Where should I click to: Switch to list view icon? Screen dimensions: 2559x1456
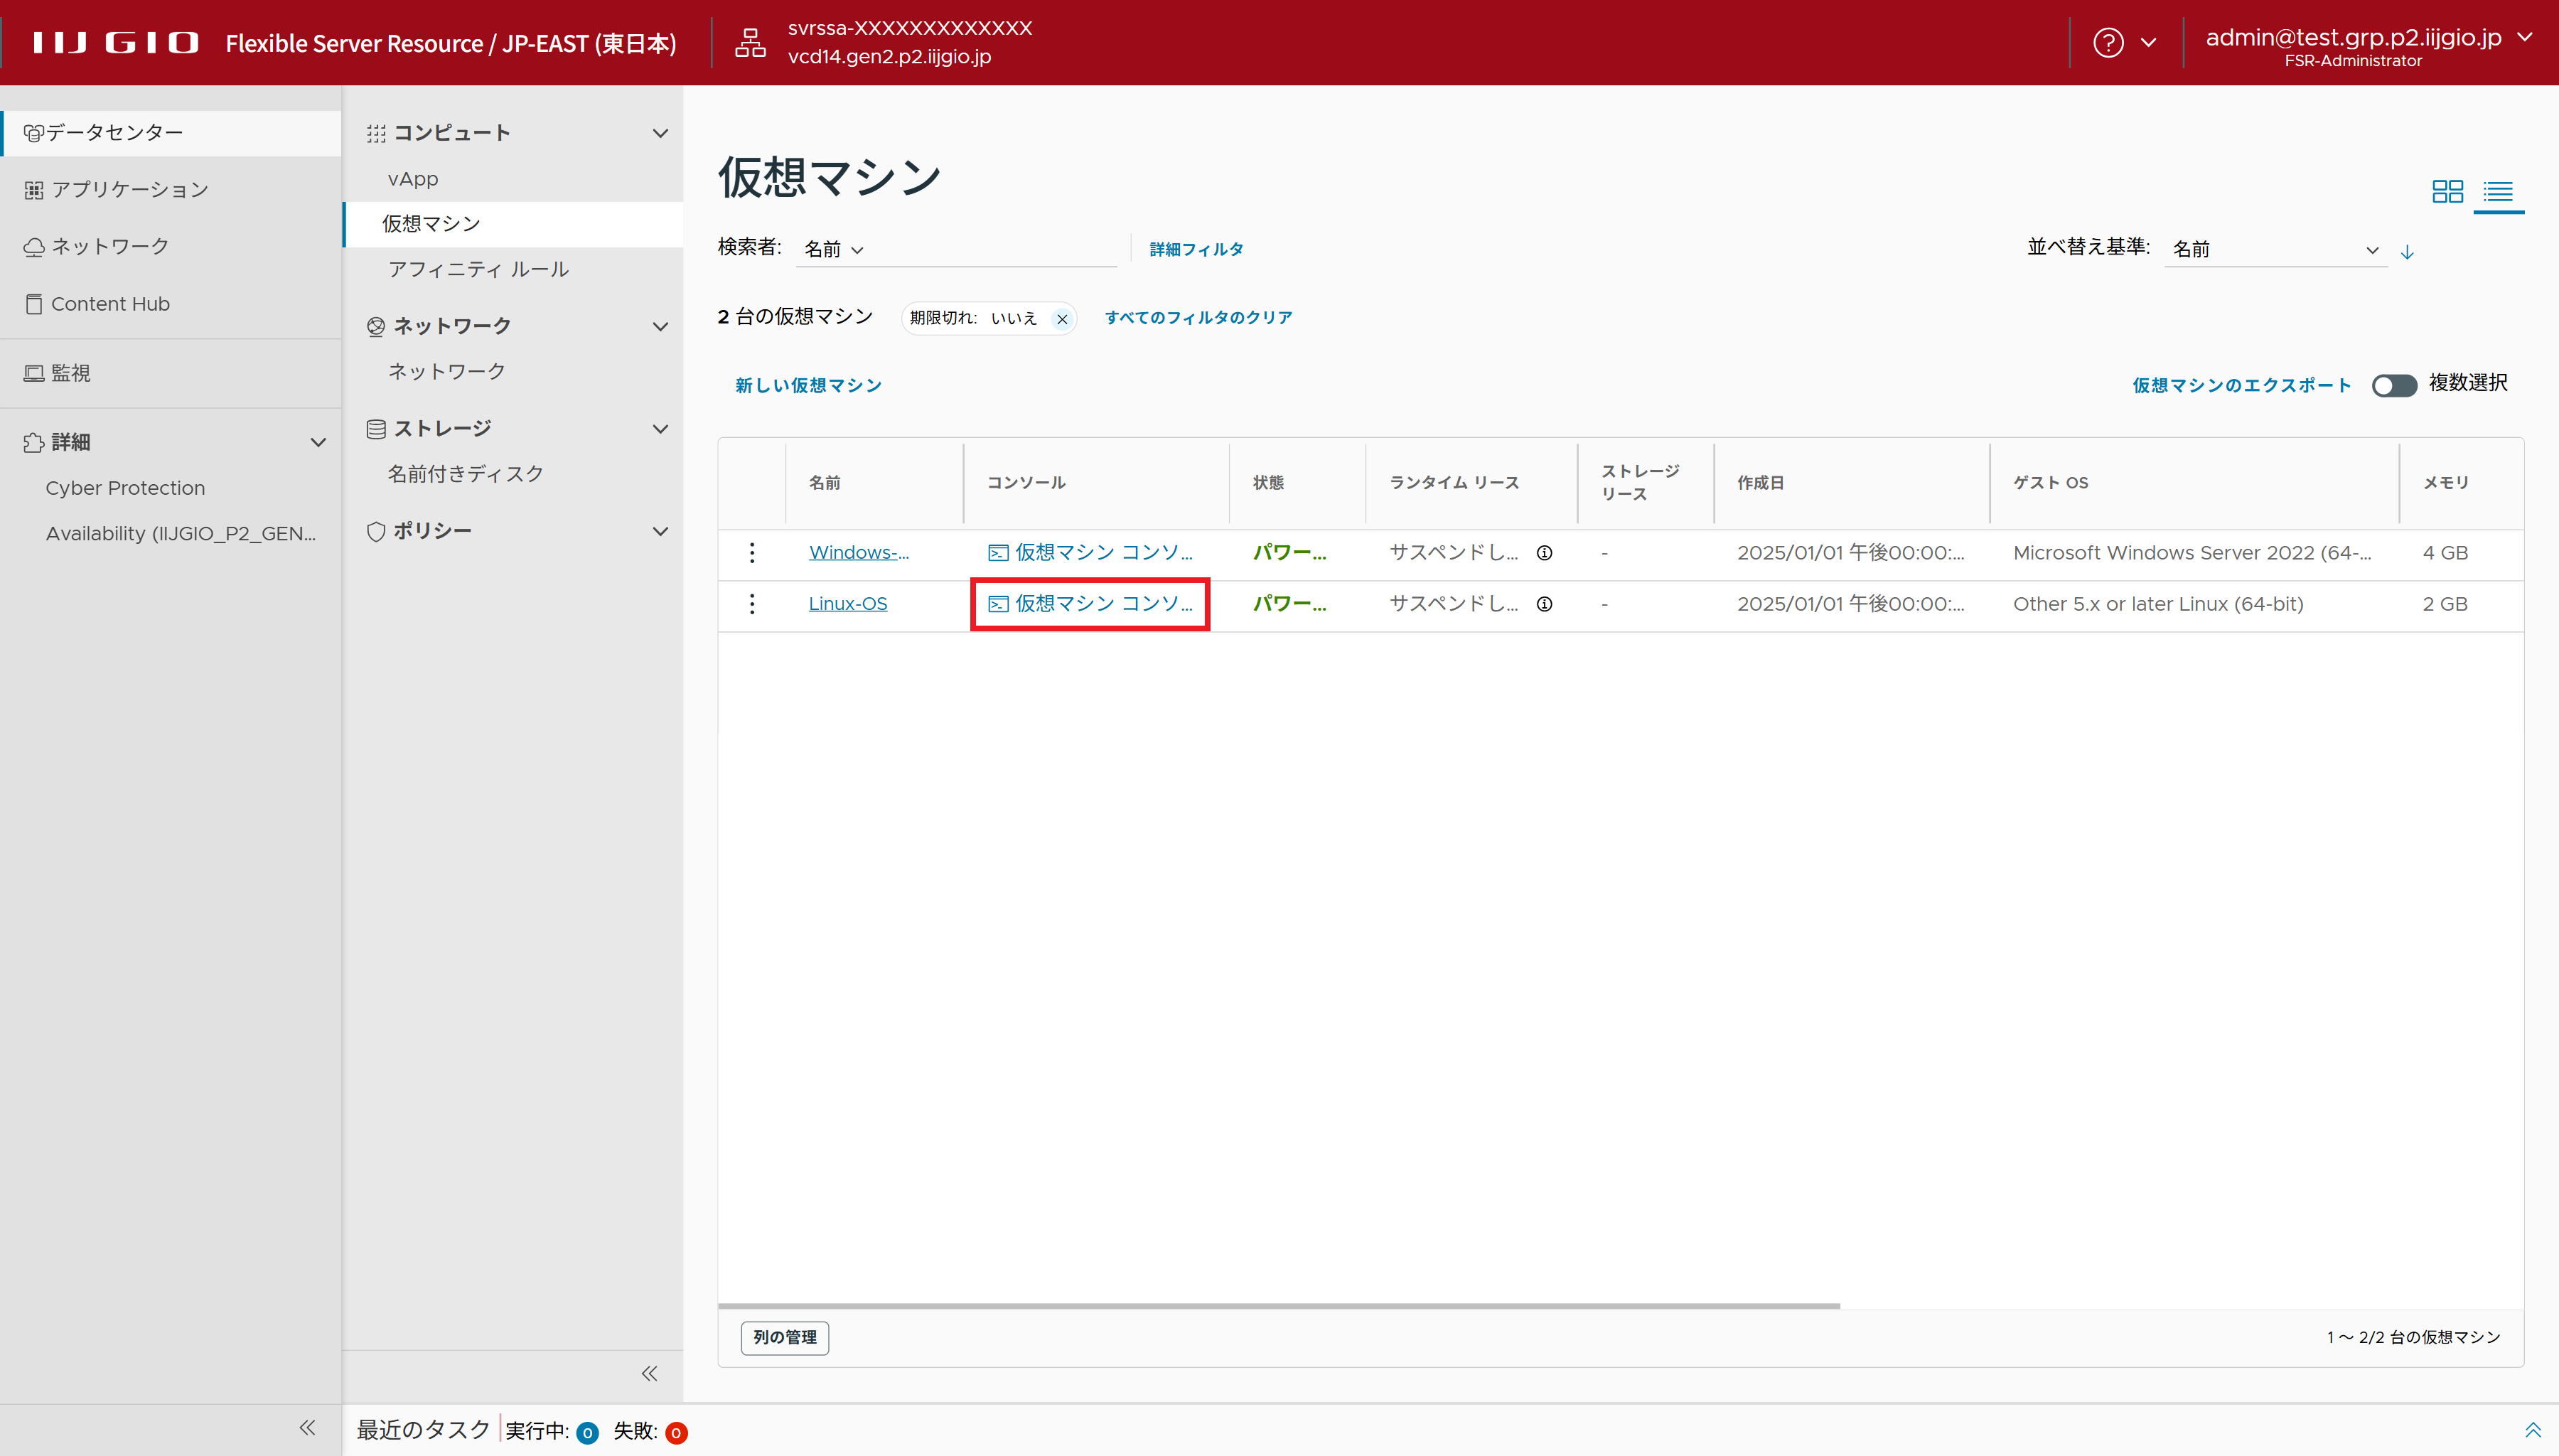(2498, 191)
